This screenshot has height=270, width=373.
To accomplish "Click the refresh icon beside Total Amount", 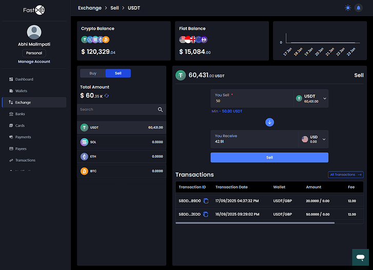I will tap(107, 95).
